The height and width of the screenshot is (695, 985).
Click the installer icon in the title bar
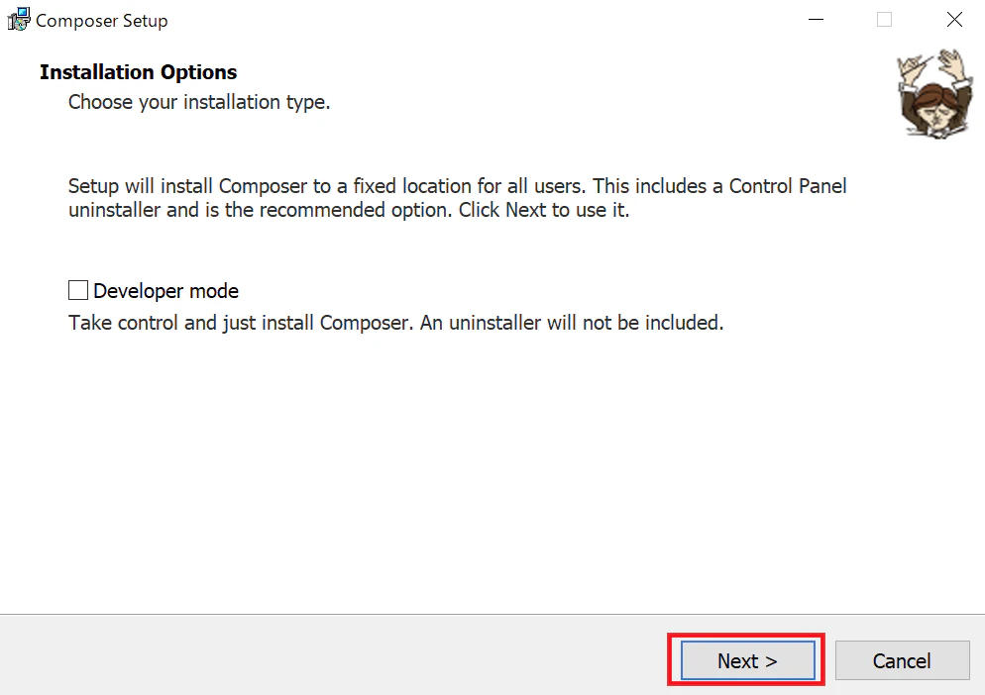(x=18, y=19)
